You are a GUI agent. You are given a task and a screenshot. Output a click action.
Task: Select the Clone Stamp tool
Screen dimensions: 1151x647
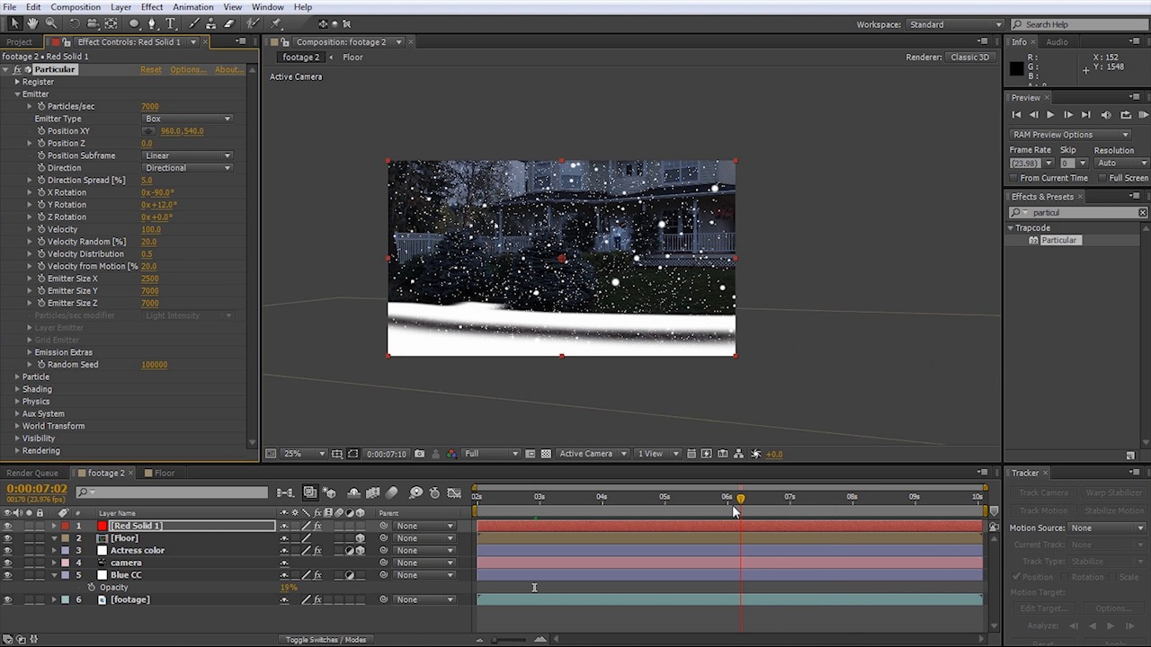211,23
